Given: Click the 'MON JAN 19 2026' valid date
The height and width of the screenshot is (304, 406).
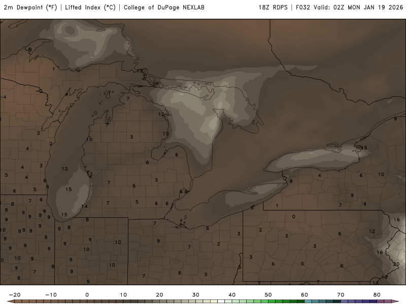Looking at the screenshot, I should (x=376, y=8).
